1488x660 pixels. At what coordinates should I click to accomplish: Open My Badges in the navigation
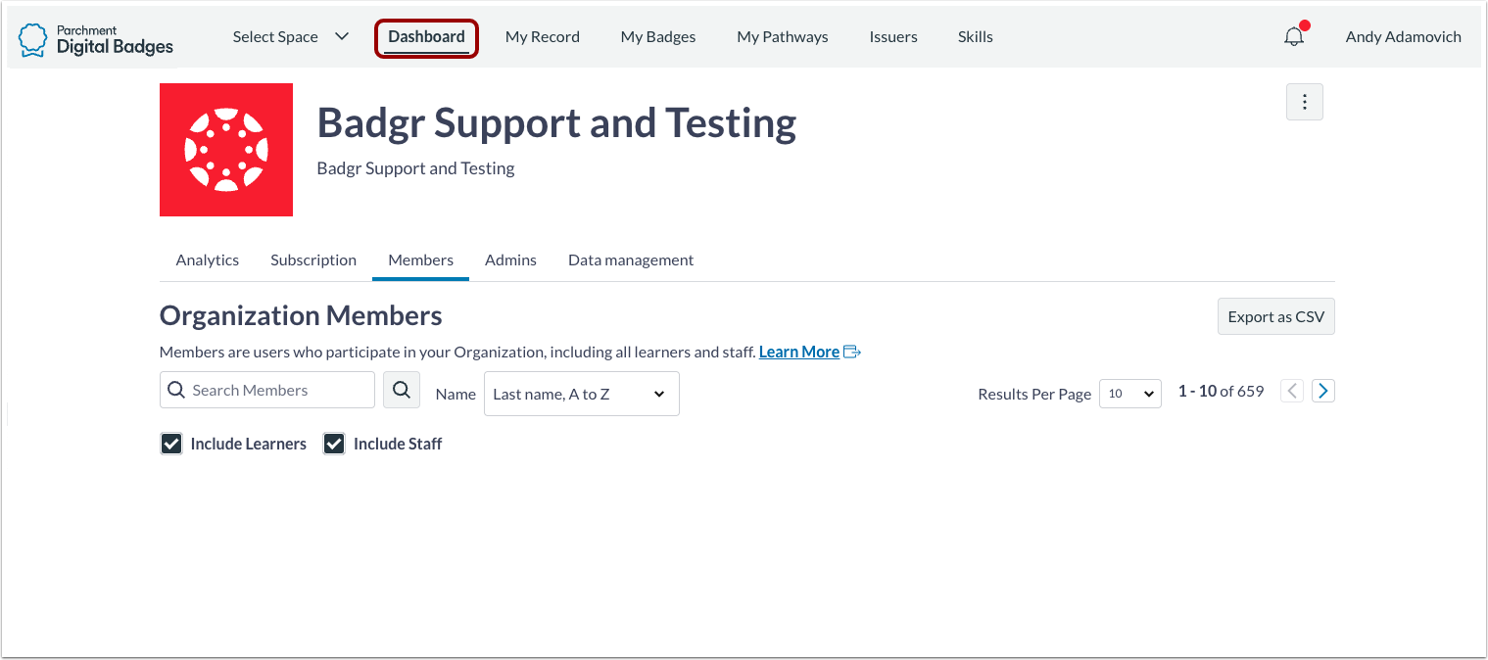[x=658, y=37]
